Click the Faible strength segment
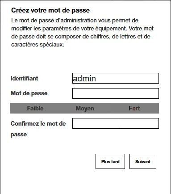Screen dimensions: 171x194 pyautogui.click(x=35, y=108)
